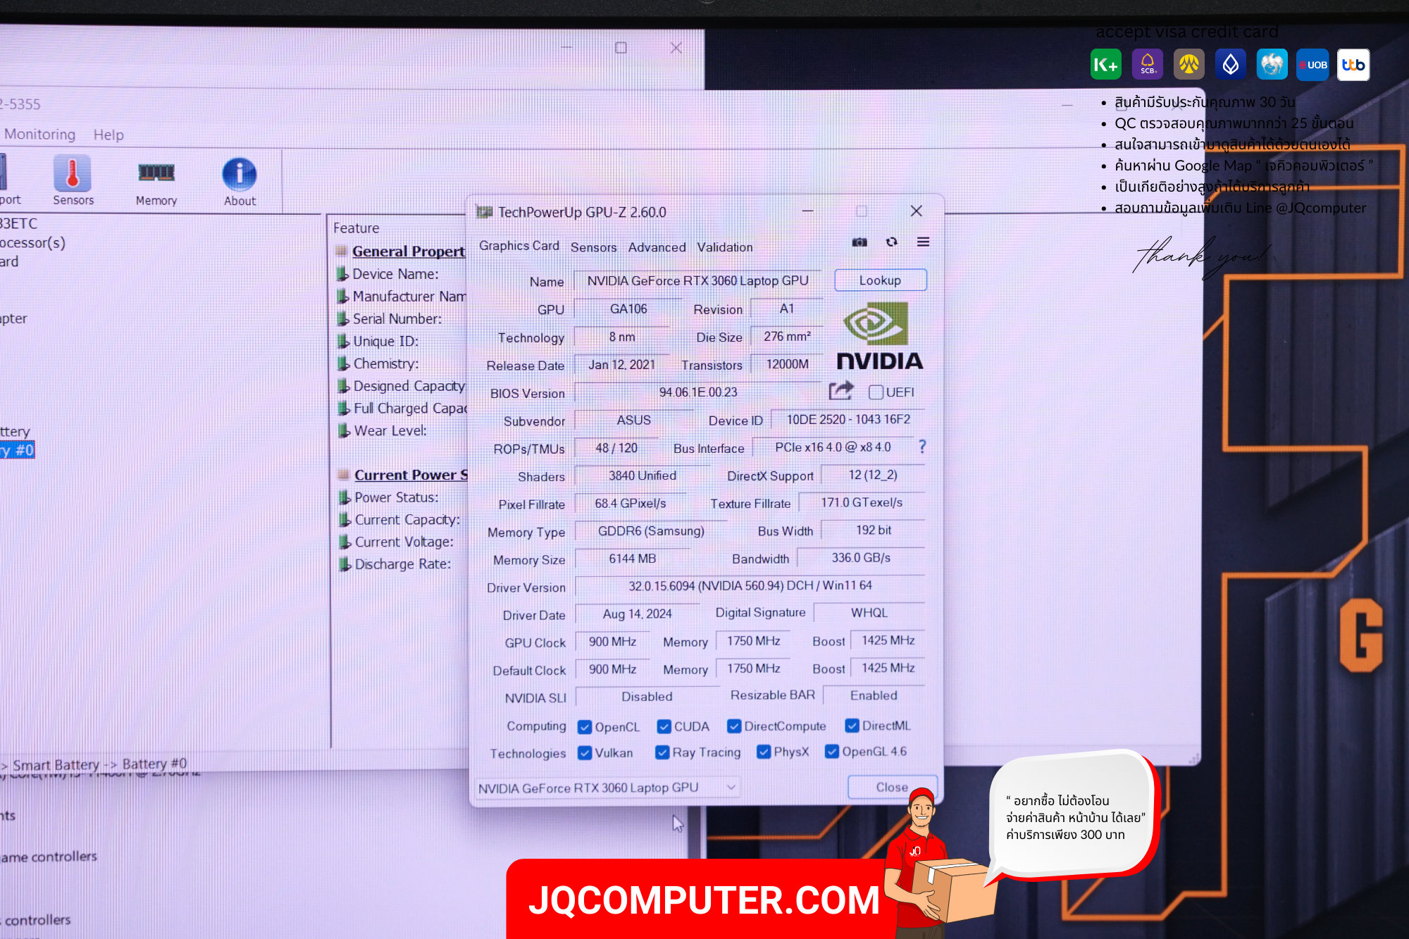This screenshot has height=939, width=1409.
Task: Select the Designed Capacity row
Action: [402, 386]
